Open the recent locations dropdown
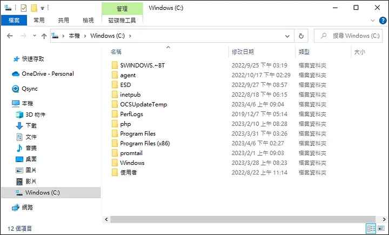Image resolution: width=389 pixels, height=235 pixels. [x=35, y=36]
